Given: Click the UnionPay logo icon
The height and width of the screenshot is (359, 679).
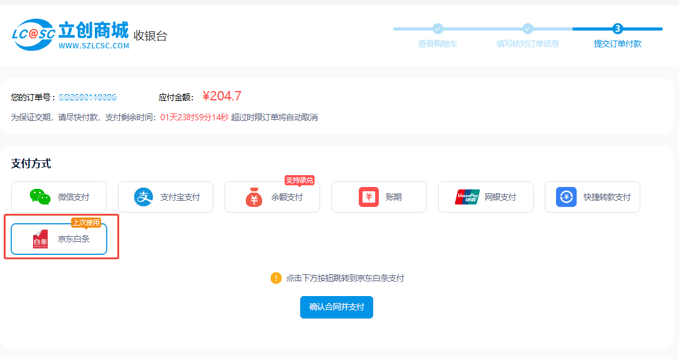Looking at the screenshot, I should (467, 197).
